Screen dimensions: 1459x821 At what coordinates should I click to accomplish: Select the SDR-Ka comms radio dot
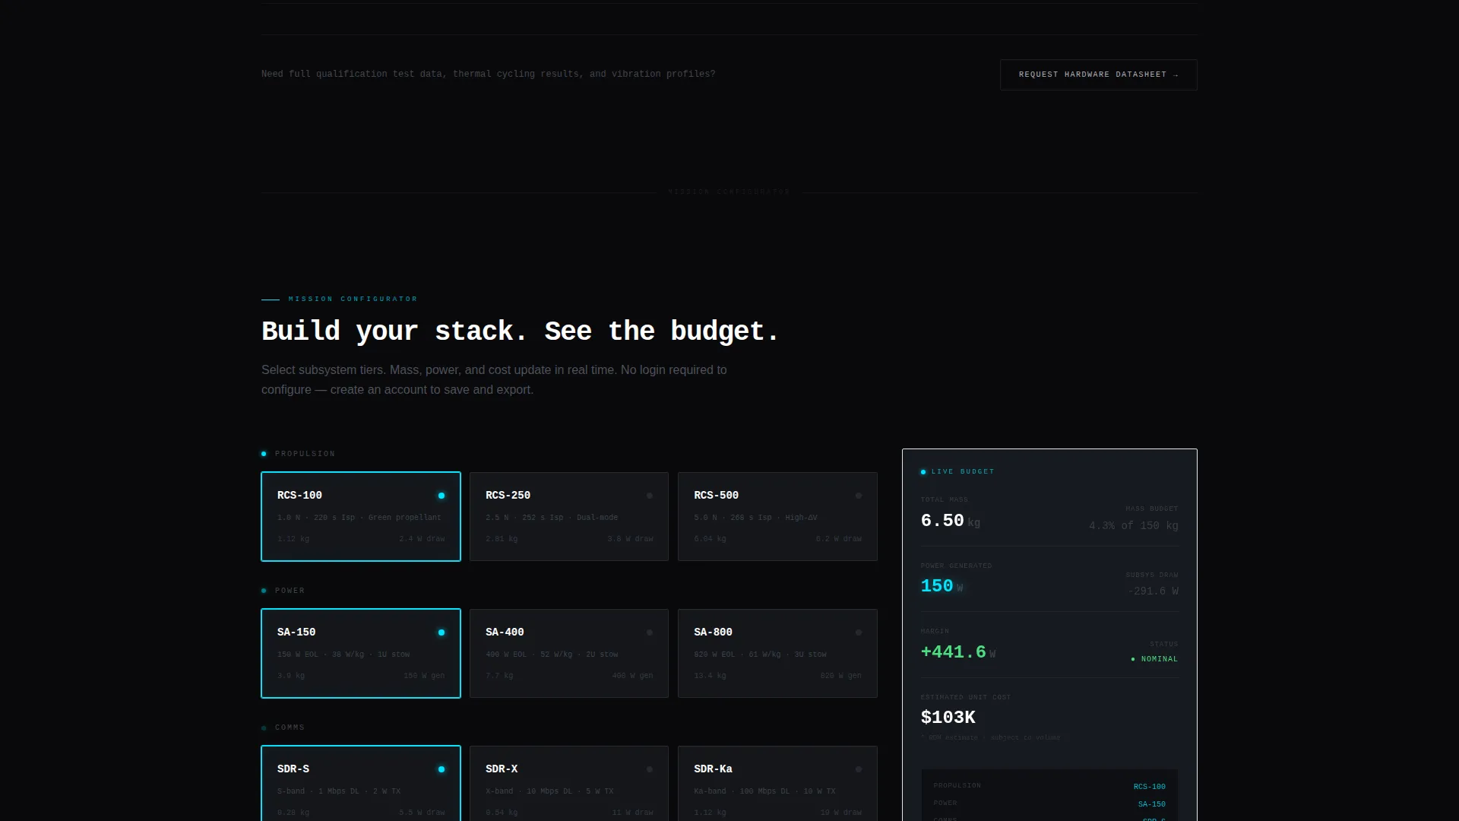(859, 769)
